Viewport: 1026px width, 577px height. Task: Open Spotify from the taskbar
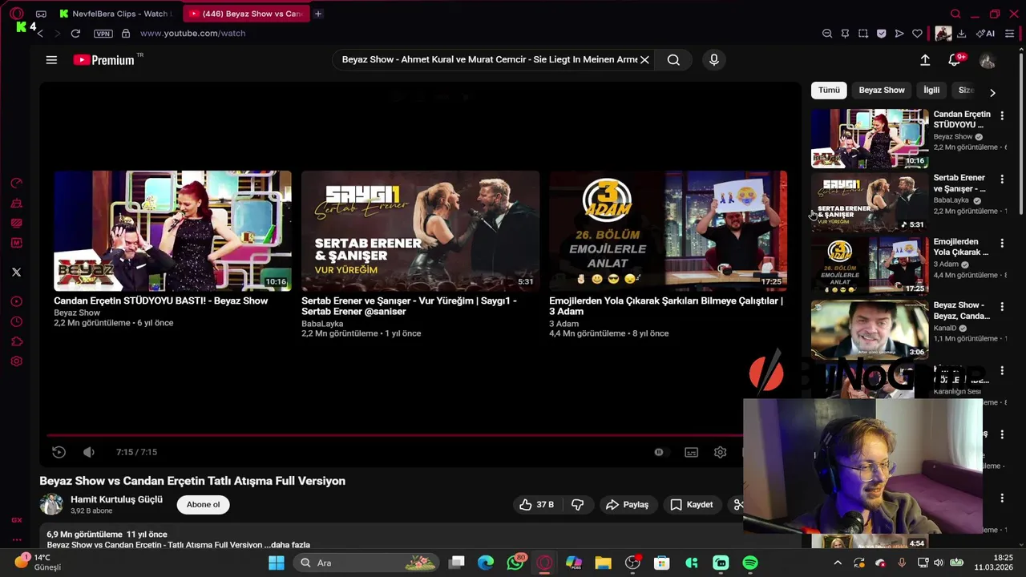[x=750, y=563]
